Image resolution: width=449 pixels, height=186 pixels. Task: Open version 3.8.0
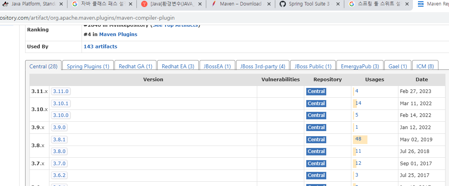pyautogui.click(x=59, y=151)
